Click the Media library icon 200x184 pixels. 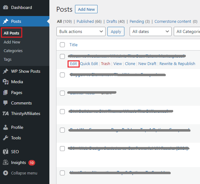click(x=6, y=82)
